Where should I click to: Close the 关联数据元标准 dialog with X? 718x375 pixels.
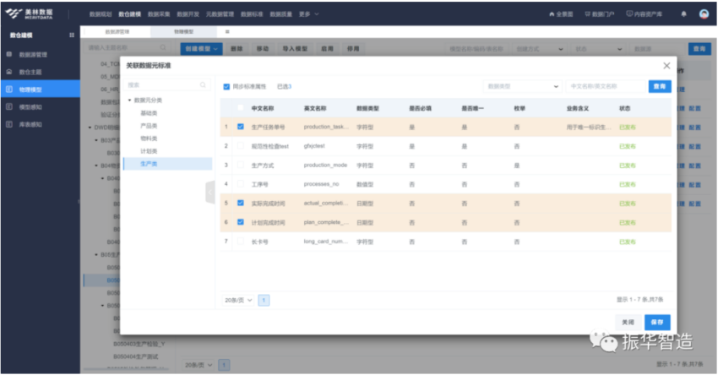pos(666,66)
